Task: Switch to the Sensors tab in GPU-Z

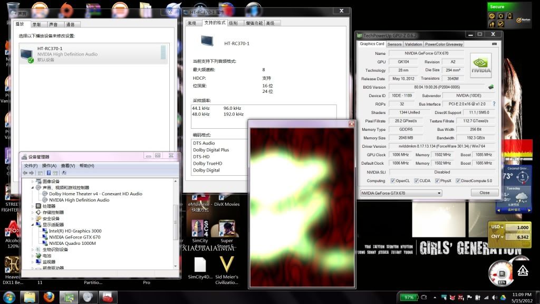Action: [394, 44]
